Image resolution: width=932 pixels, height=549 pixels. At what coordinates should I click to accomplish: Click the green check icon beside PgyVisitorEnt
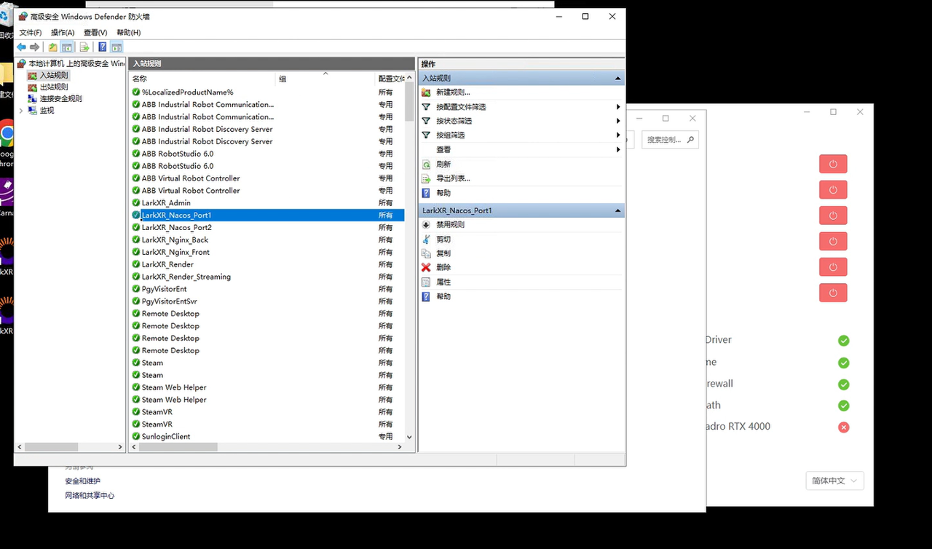coord(136,289)
